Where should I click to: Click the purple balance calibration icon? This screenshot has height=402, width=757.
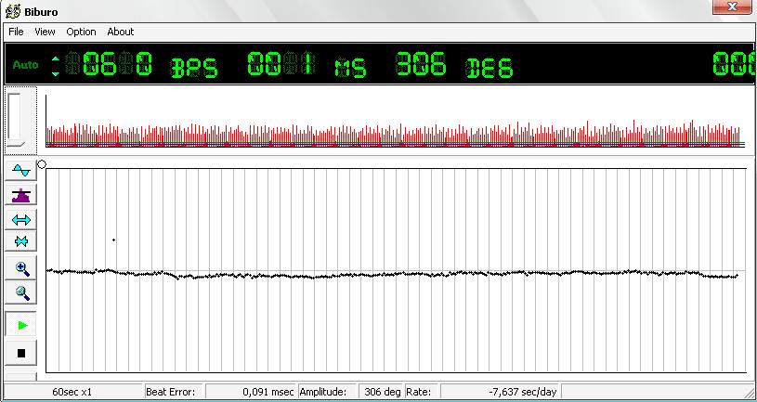pos(20,195)
